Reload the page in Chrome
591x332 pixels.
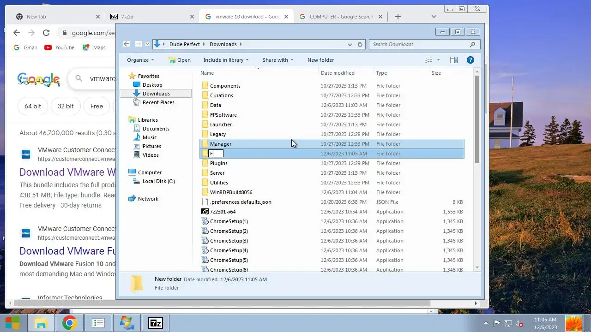[46, 33]
